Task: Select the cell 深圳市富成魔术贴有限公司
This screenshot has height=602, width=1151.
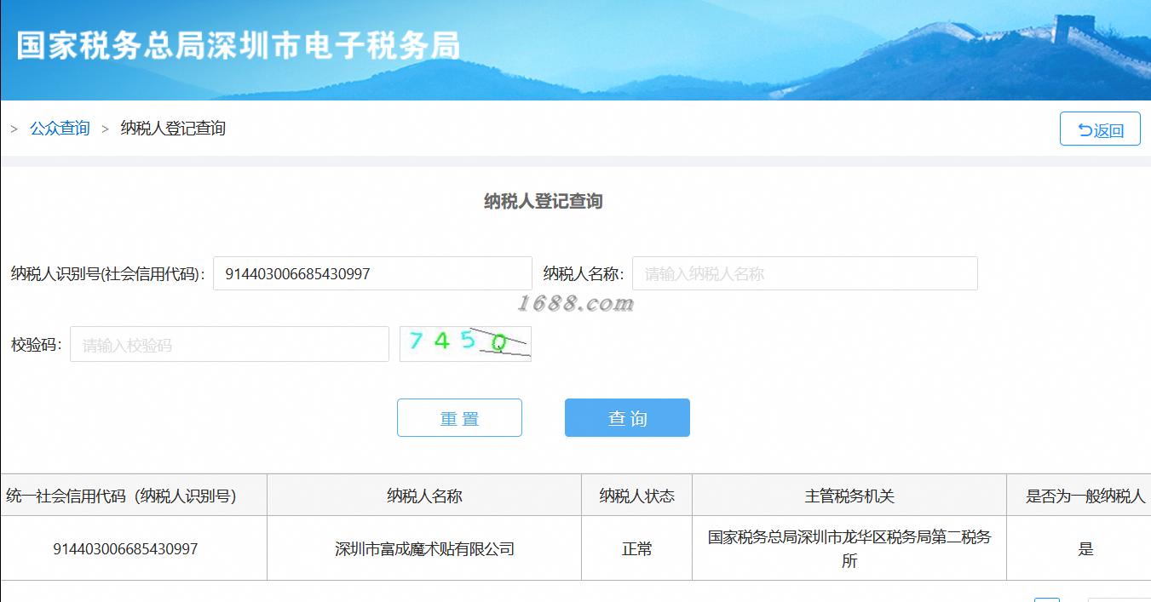Action: 424,549
